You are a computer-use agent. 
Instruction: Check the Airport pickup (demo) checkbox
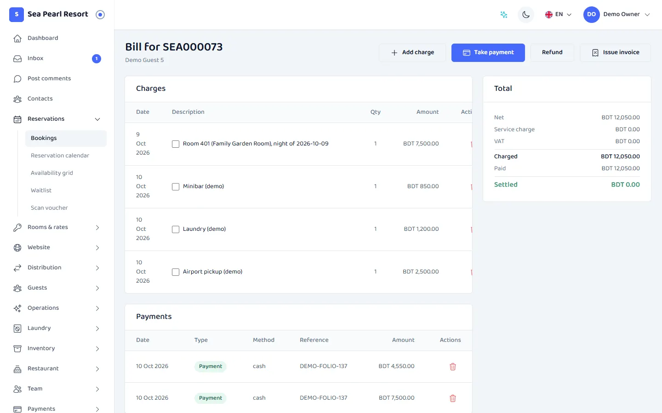(176, 272)
